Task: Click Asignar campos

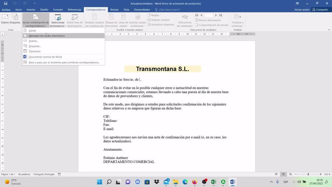Action: (159, 20)
